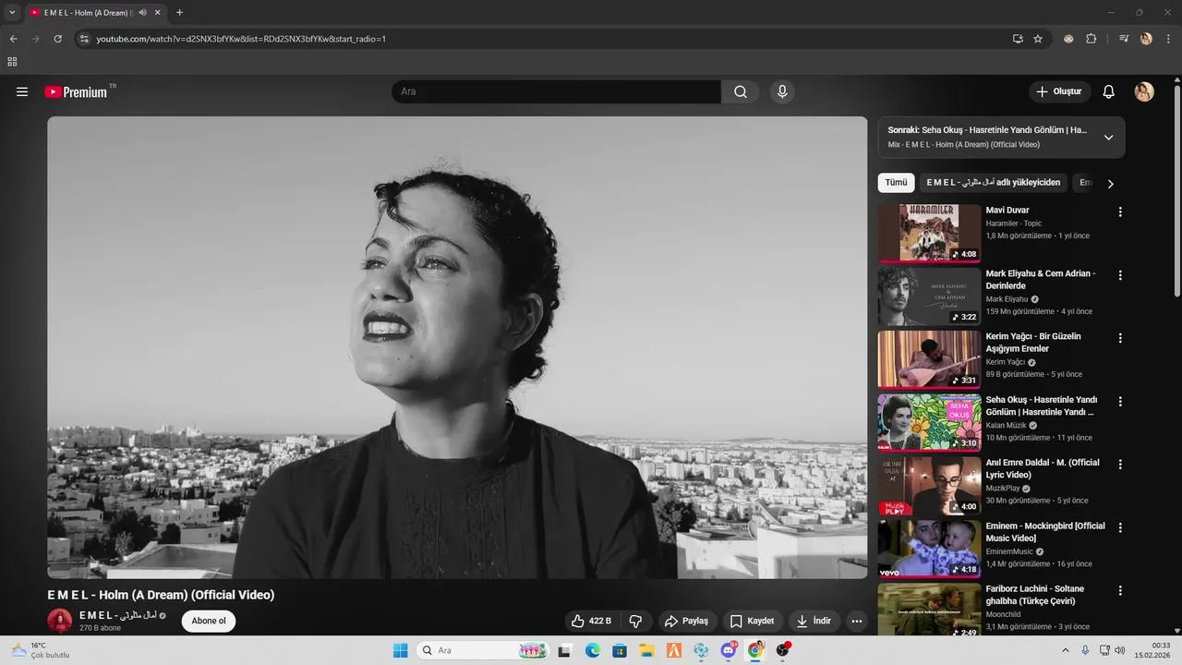Image resolution: width=1182 pixels, height=665 pixels.
Task: Open Chrome apps grid shortcut
Action: (12, 62)
